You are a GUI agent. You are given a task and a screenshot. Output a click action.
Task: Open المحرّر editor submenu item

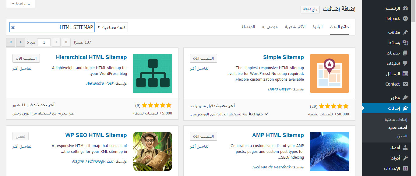[x=402, y=136]
